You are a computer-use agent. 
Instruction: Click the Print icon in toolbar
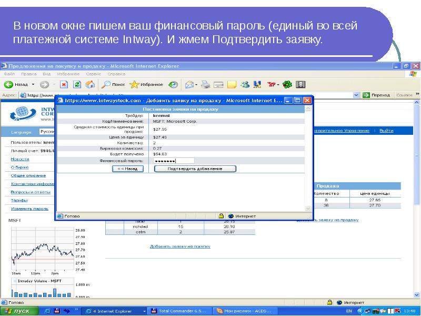click(x=206, y=84)
